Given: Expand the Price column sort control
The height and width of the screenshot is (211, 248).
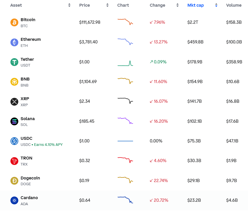Looking at the screenshot, I should tap(107, 5).
